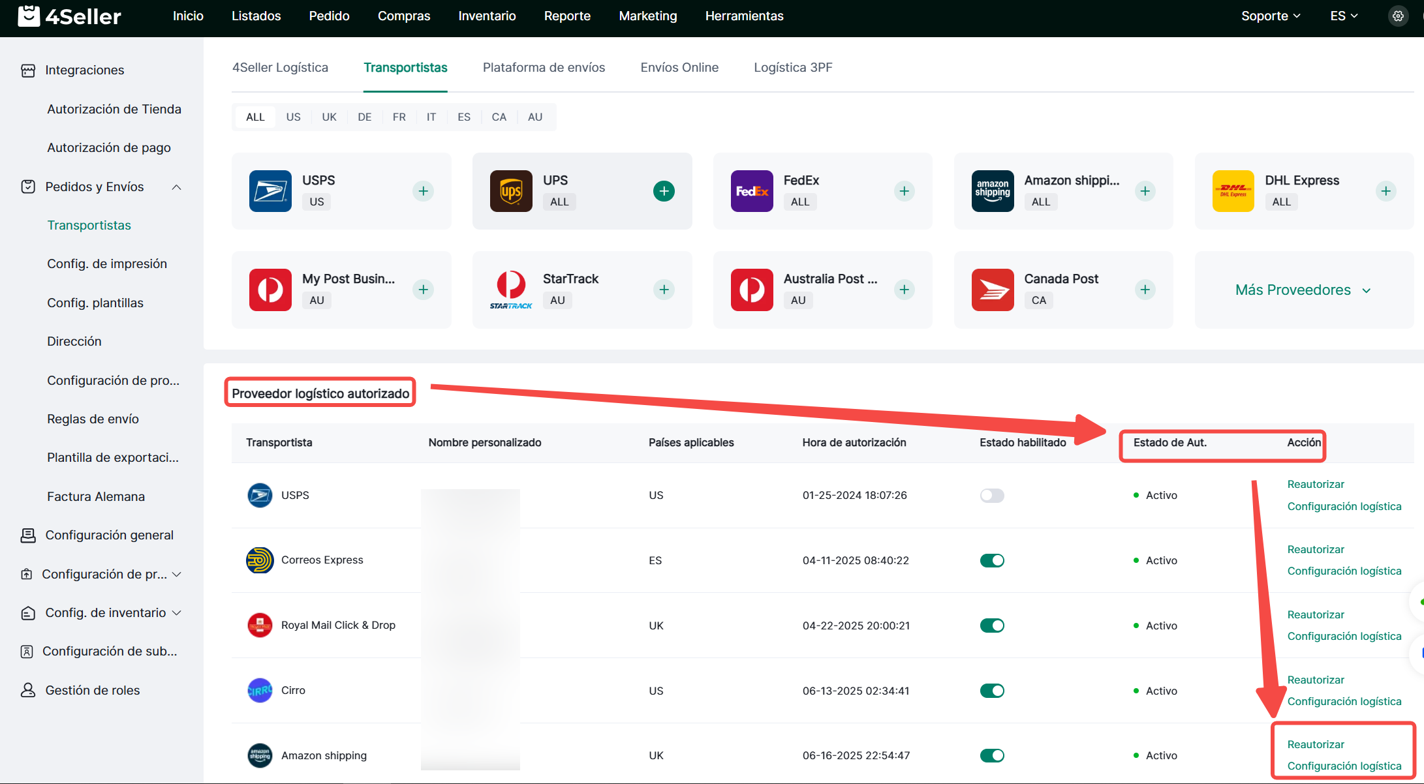Click Reautorizar for Amazon shipping
The width and height of the screenshot is (1424, 784).
[x=1316, y=744]
